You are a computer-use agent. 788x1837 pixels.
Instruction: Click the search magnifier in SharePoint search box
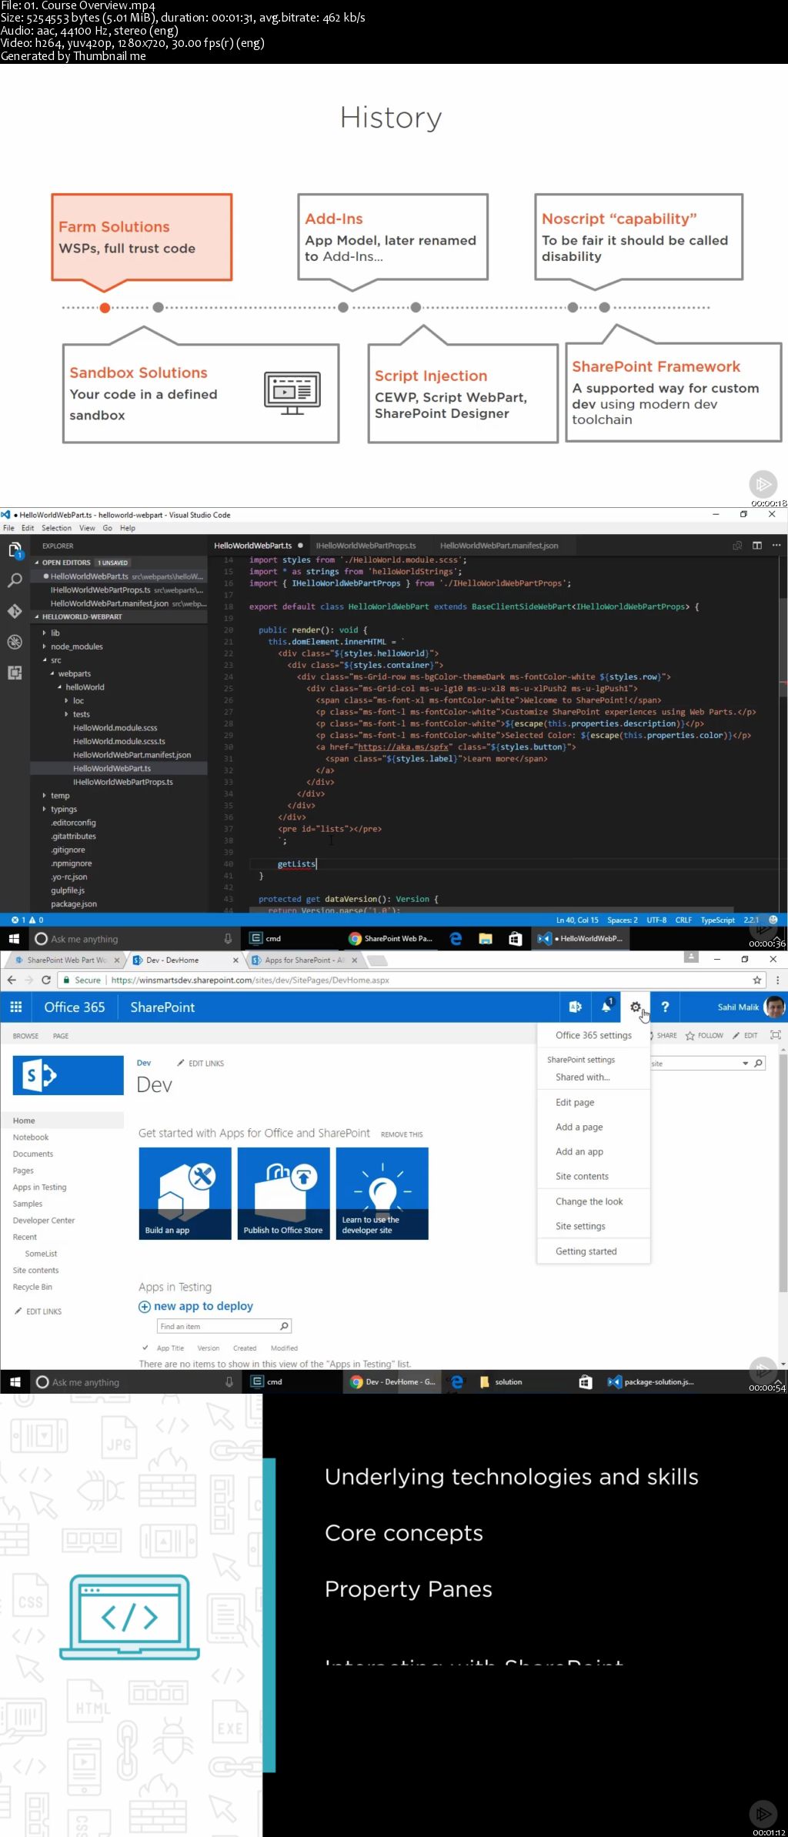[x=759, y=1063]
